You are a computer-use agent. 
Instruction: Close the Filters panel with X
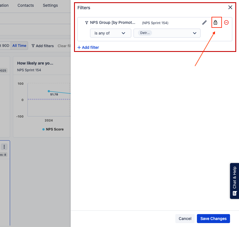[230, 8]
